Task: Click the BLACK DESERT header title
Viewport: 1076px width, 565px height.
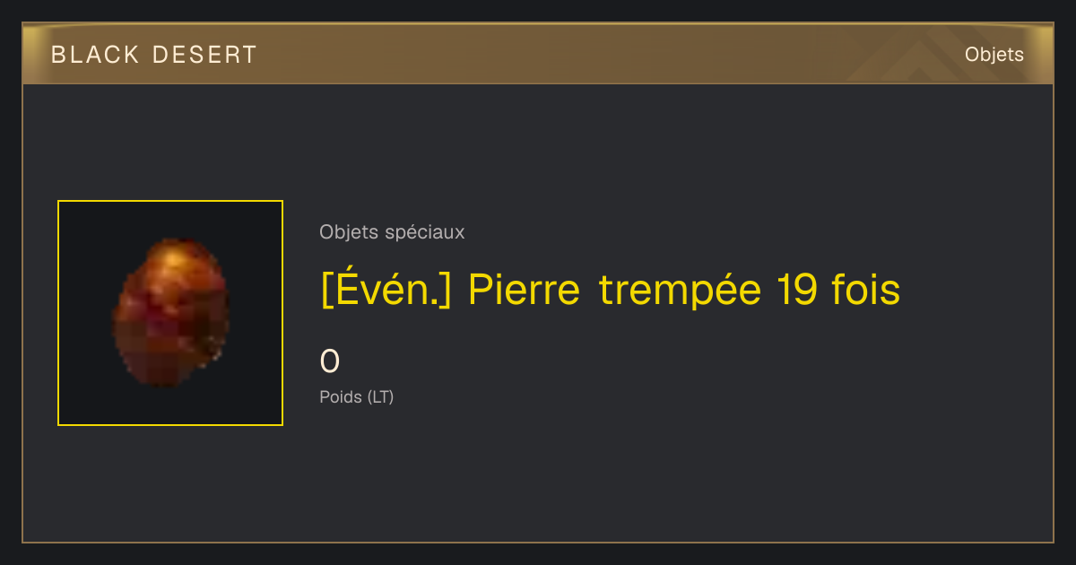Action: (154, 55)
